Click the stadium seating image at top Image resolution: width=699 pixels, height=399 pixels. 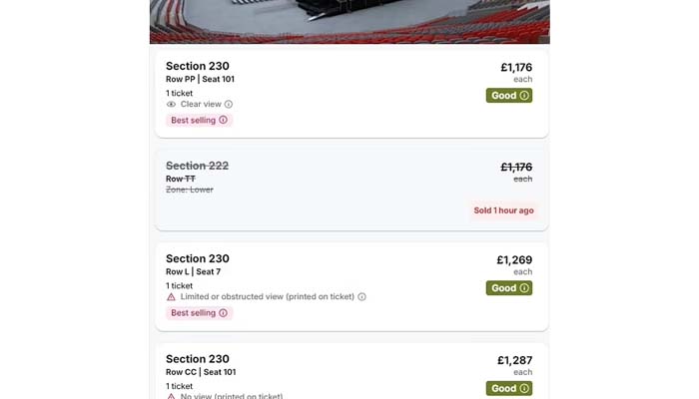349,20
